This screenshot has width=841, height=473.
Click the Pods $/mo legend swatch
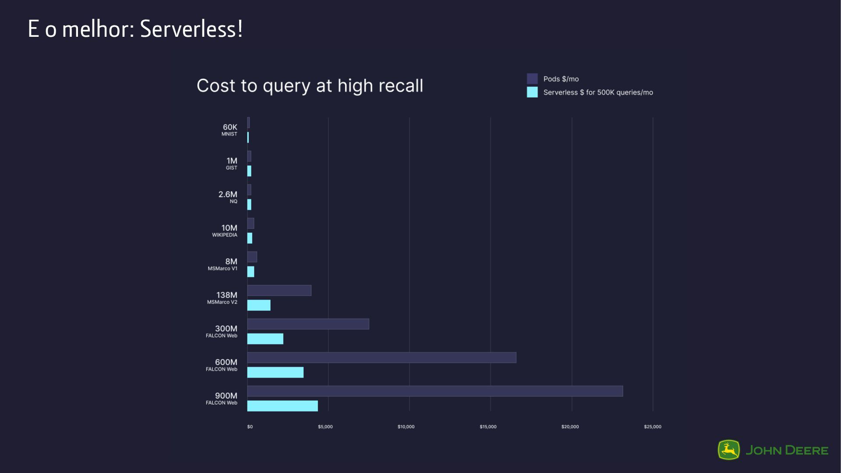532,79
